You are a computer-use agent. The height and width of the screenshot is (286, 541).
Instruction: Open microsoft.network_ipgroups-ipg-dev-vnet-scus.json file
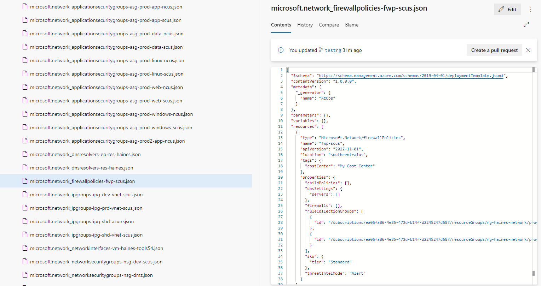pyautogui.click(x=86, y=194)
